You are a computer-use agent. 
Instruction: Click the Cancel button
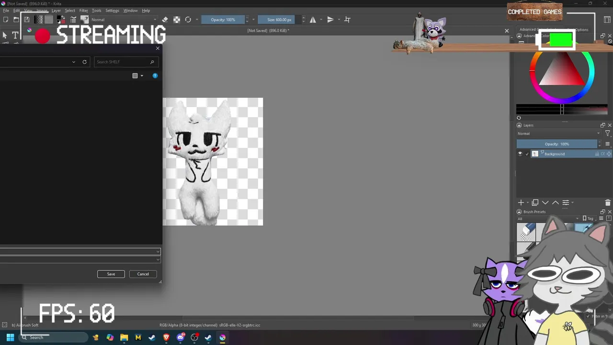[143, 274]
